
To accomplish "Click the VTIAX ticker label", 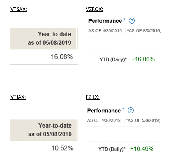I will (18, 97).
